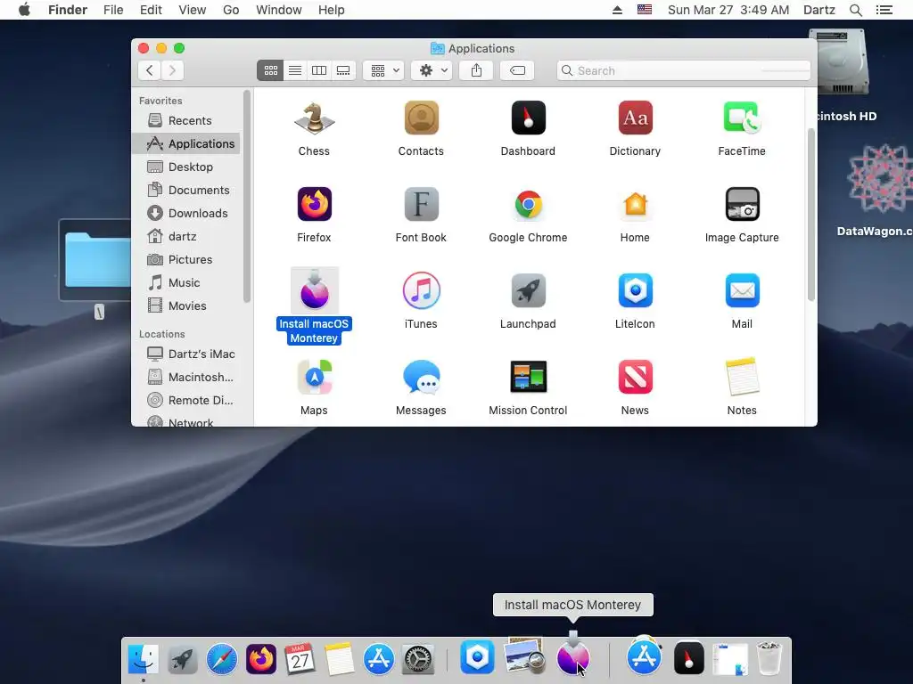Screen dimensions: 913x684
Task: Select Launchpad in Applications folder
Action: 528,290
